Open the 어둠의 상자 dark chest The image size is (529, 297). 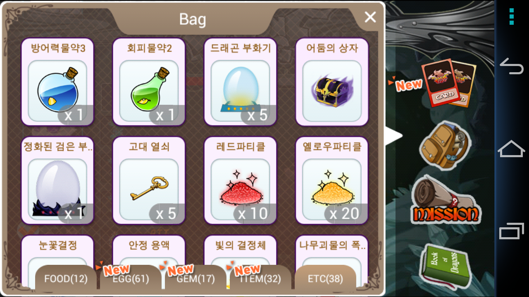coord(332,82)
